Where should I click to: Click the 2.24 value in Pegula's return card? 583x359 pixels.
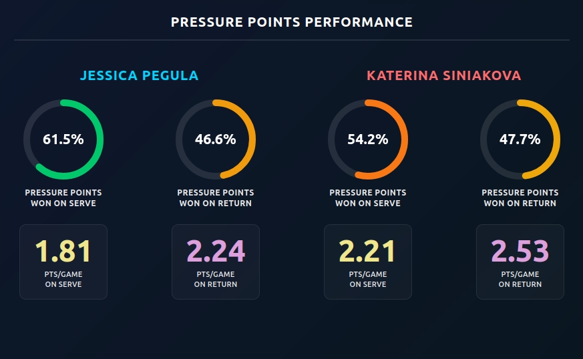click(x=215, y=251)
